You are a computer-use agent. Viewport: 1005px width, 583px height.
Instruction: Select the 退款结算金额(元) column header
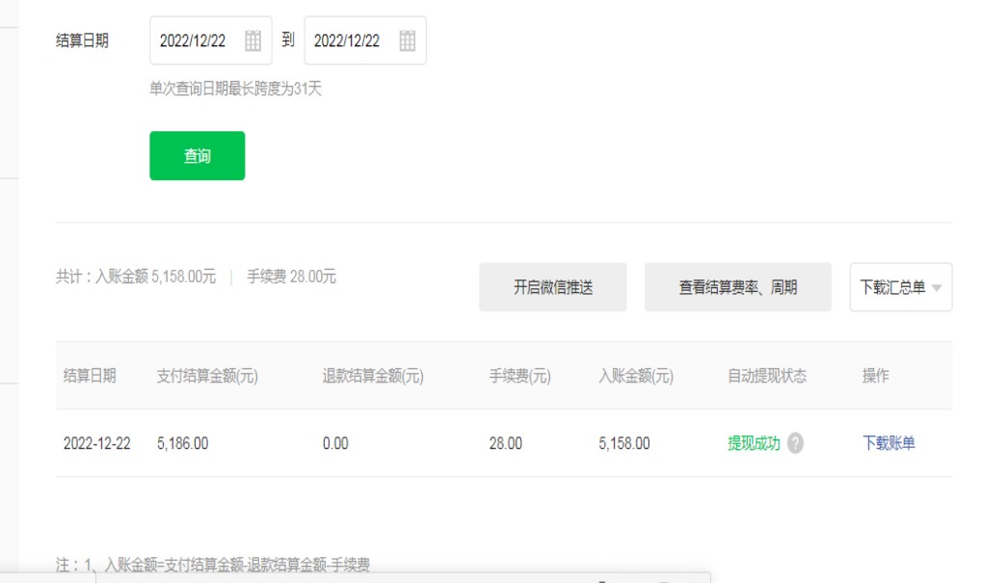pos(373,376)
